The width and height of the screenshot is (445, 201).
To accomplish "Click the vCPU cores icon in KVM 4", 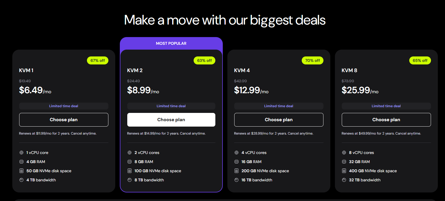I will point(236,153).
